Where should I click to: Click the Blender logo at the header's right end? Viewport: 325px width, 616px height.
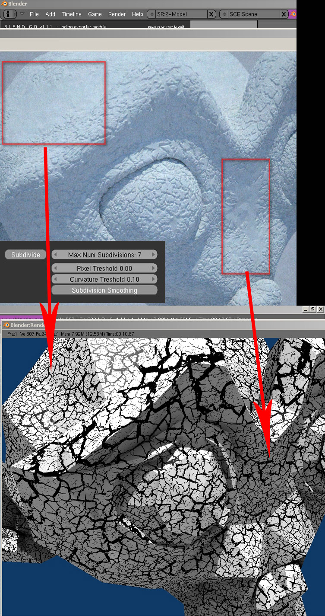[x=293, y=14]
